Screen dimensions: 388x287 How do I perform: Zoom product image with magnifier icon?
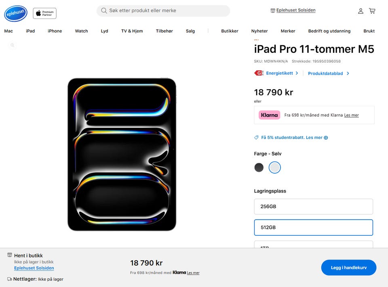pos(12,45)
